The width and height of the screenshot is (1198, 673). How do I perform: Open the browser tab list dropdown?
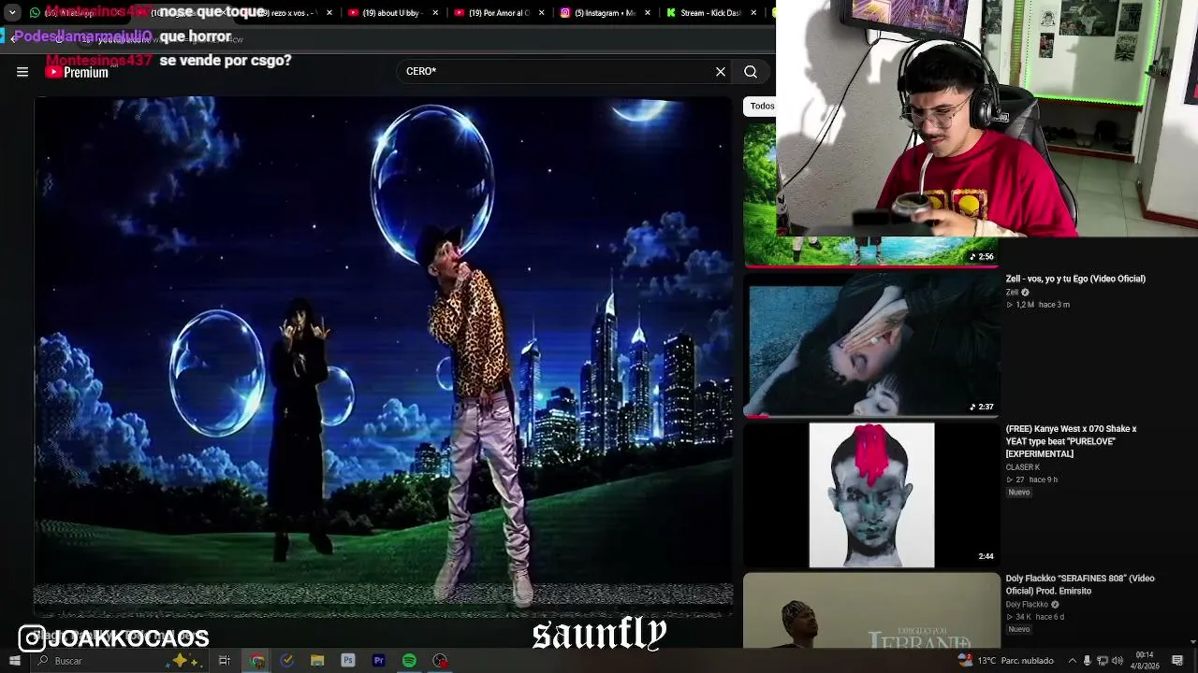point(12,13)
